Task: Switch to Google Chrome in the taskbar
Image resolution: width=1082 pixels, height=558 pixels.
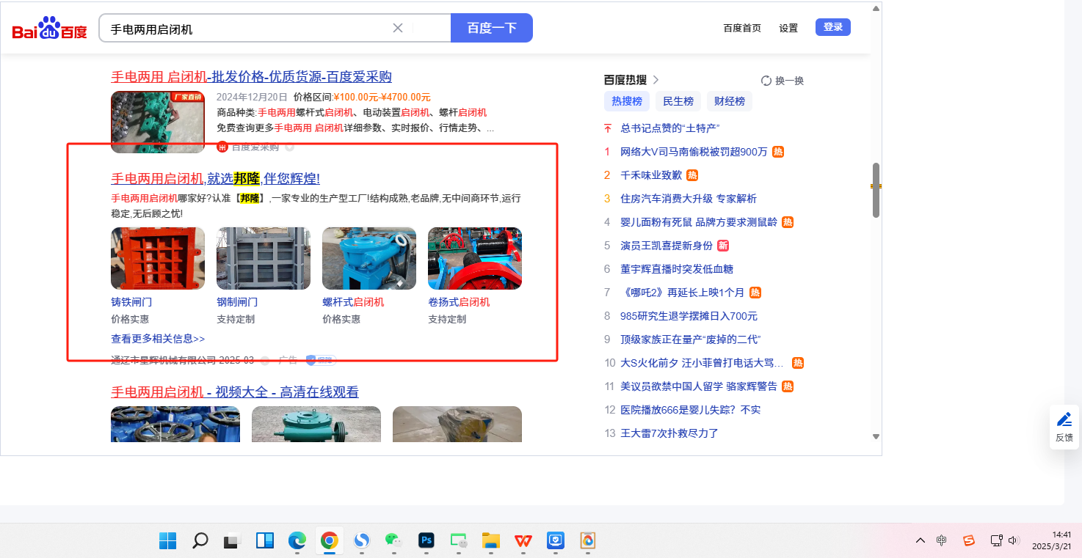Action: coord(329,541)
